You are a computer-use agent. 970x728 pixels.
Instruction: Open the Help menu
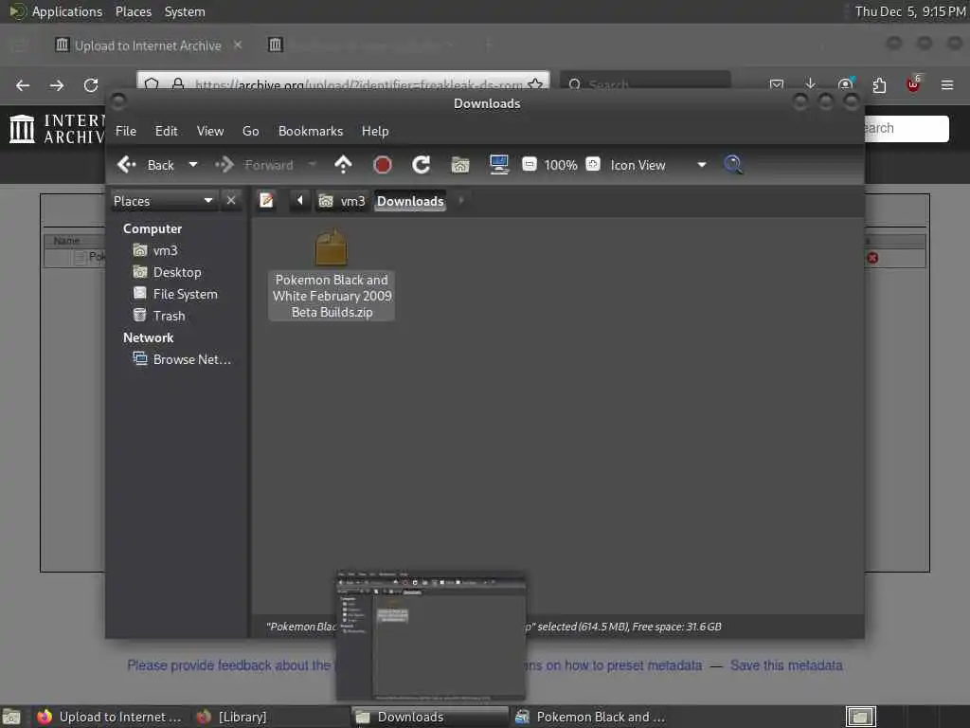point(375,131)
